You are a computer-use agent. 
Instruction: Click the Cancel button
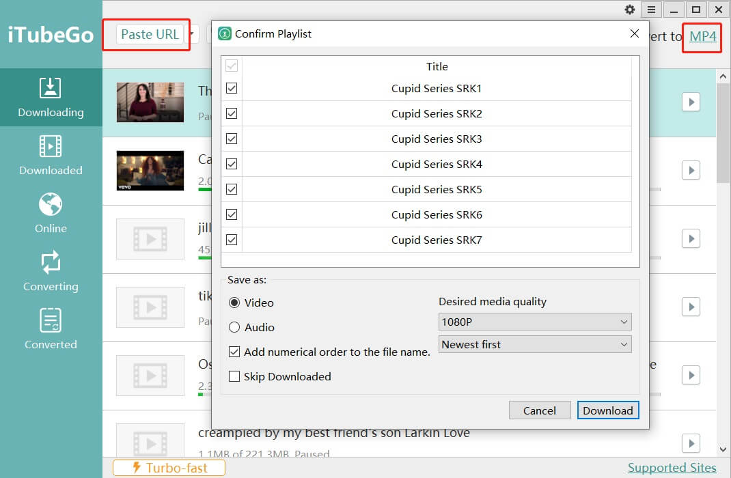click(x=540, y=410)
